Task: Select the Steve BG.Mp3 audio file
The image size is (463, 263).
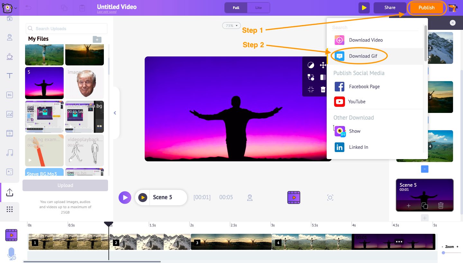Action: pyautogui.click(x=44, y=172)
